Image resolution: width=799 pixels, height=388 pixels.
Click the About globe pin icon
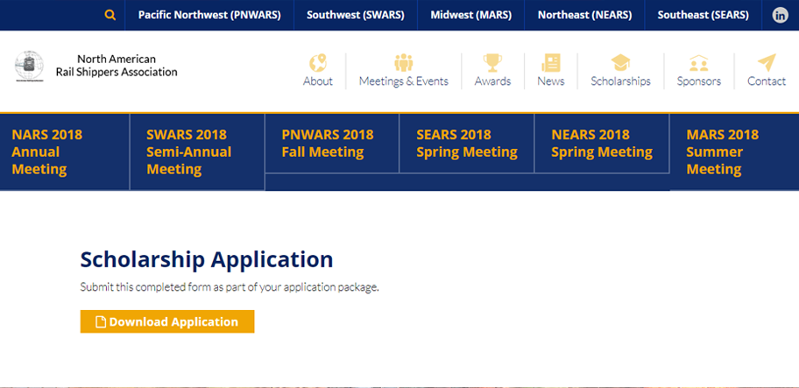[x=318, y=63]
